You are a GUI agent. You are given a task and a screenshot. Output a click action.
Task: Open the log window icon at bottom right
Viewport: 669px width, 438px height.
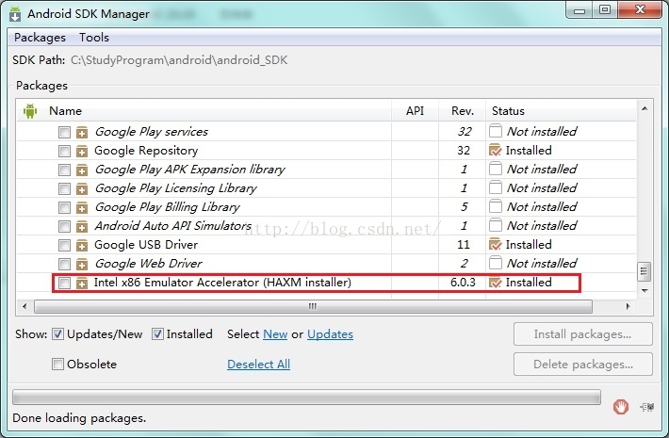click(646, 407)
